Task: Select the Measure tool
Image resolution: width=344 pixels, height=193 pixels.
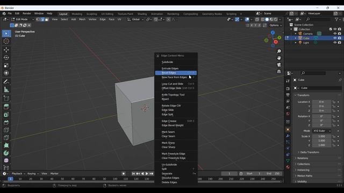Action: coord(6,90)
